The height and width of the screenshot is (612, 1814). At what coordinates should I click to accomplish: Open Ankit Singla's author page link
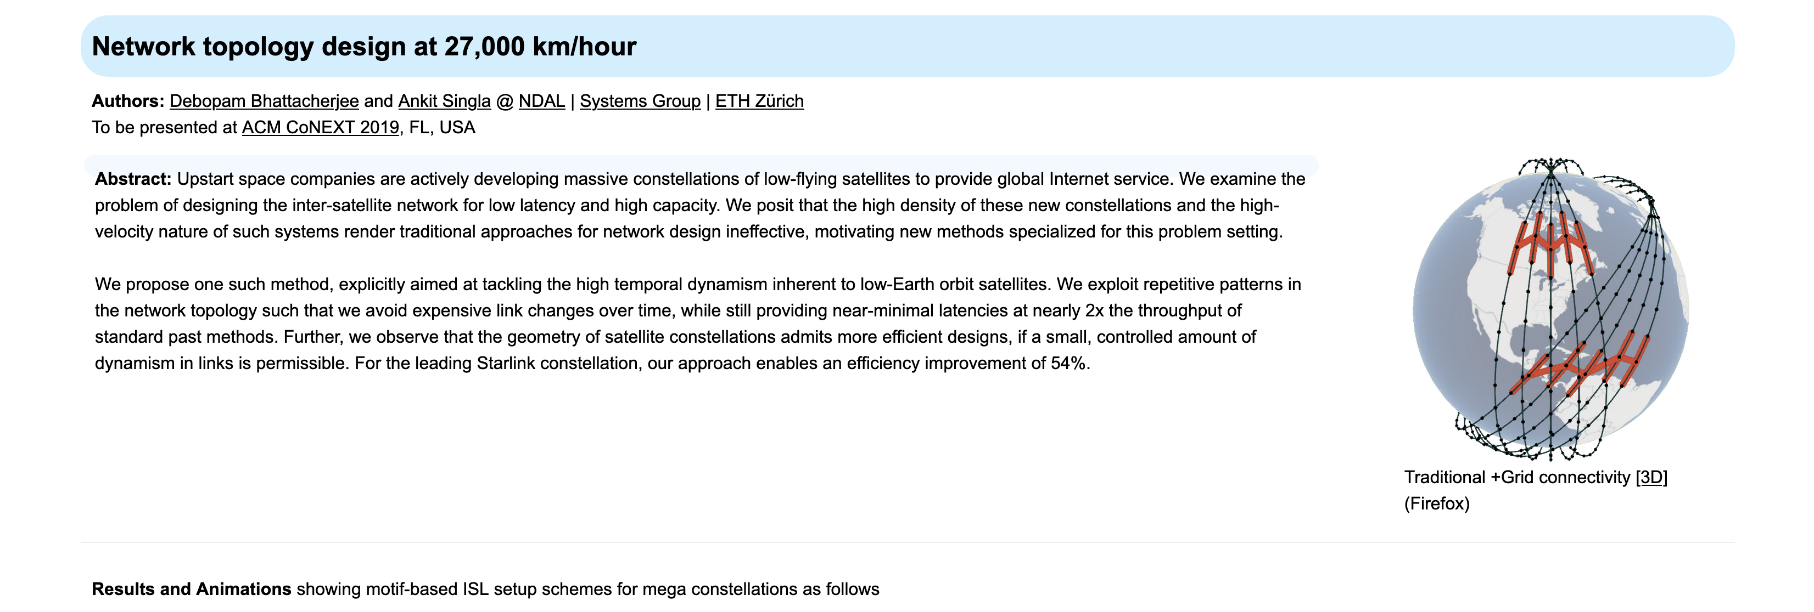click(x=444, y=101)
